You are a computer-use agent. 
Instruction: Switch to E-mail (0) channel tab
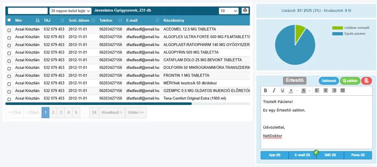(303, 155)
